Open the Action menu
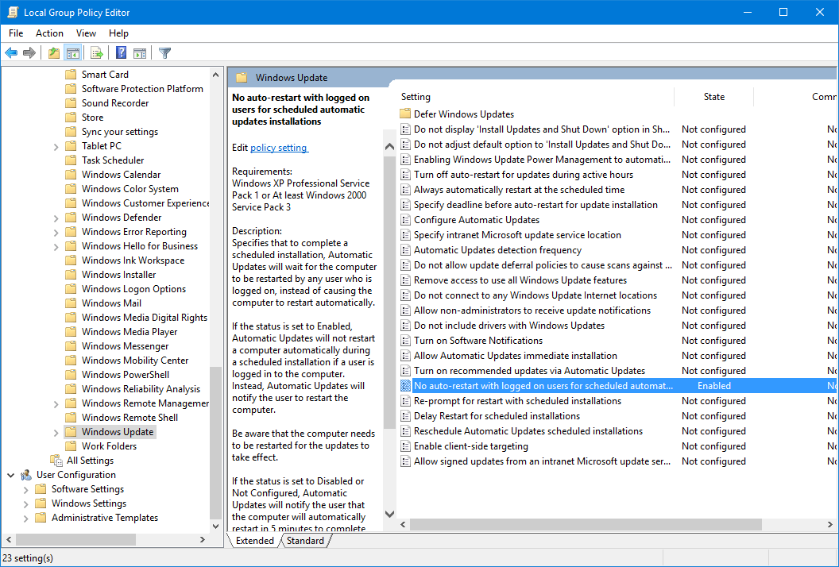 (49, 33)
